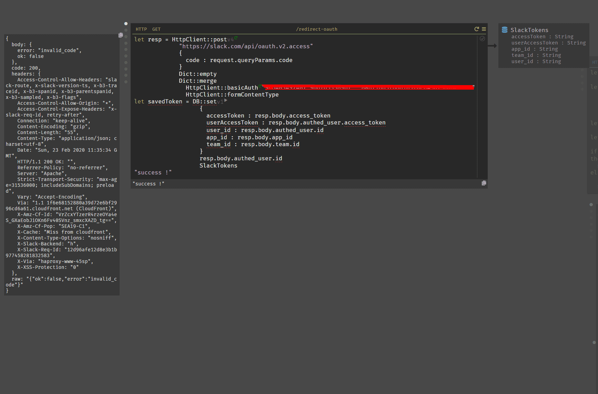Click the GET method label
The height and width of the screenshot is (394, 598).
click(156, 29)
